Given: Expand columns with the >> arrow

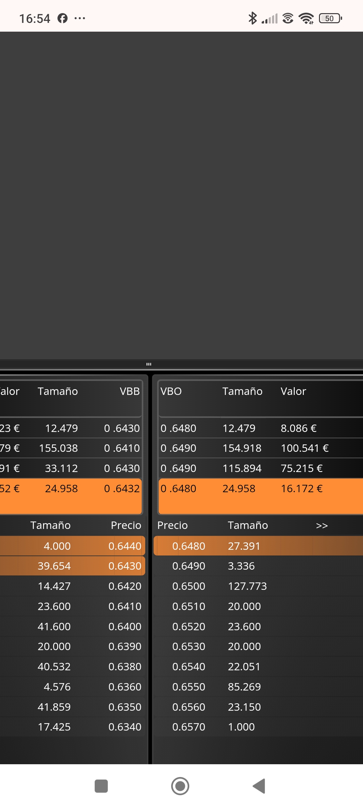Looking at the screenshot, I should point(322,526).
